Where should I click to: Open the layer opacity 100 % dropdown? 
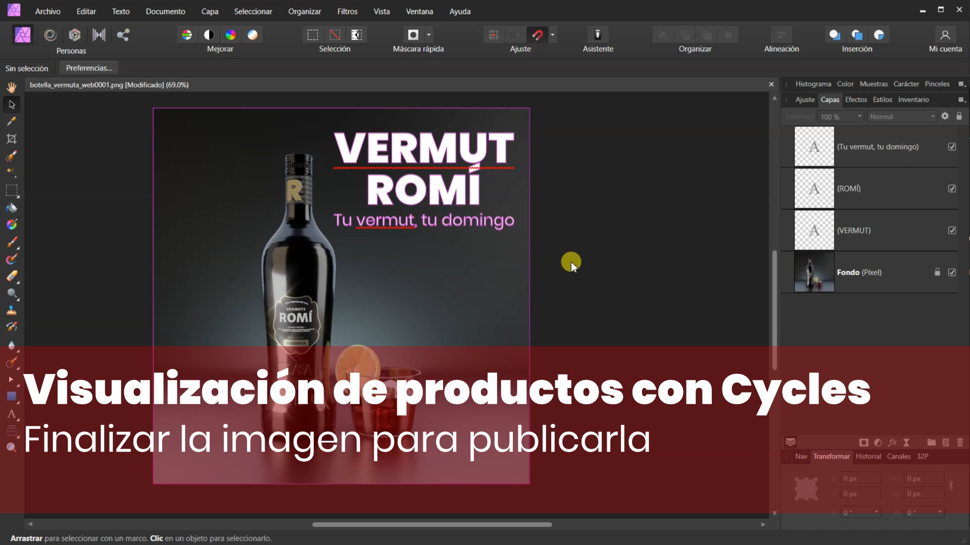841,117
